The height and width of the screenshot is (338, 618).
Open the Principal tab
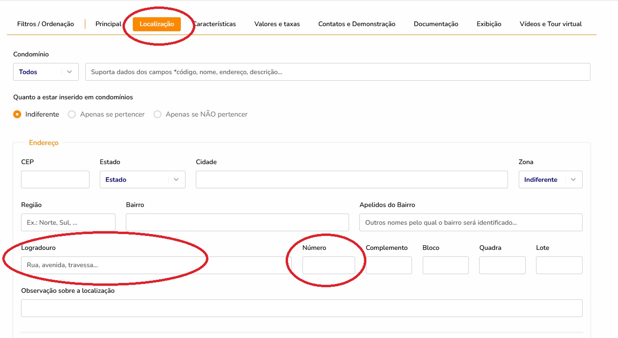[x=108, y=24]
